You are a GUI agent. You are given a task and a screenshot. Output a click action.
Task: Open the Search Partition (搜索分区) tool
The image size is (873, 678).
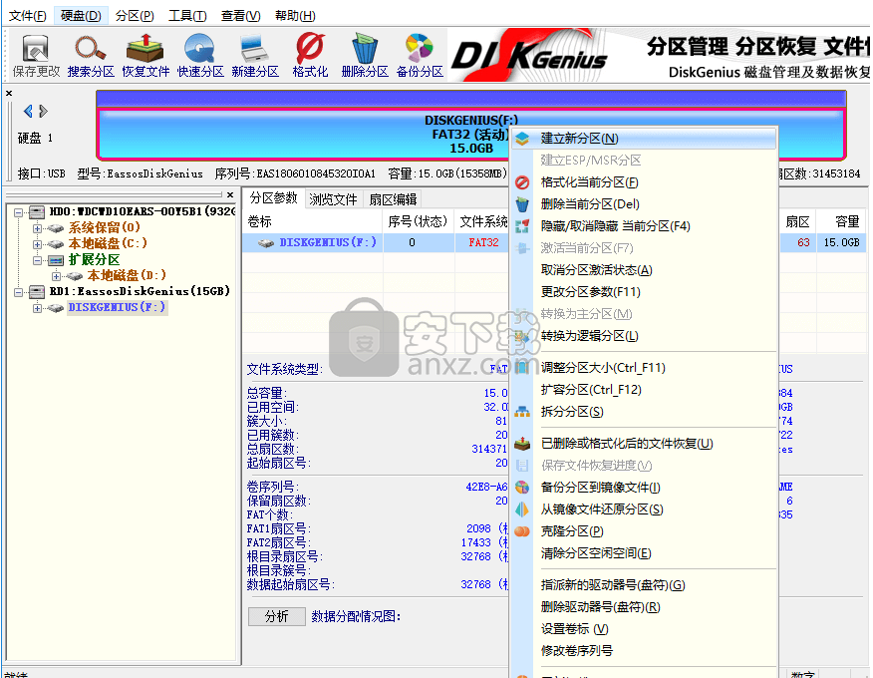(x=91, y=56)
